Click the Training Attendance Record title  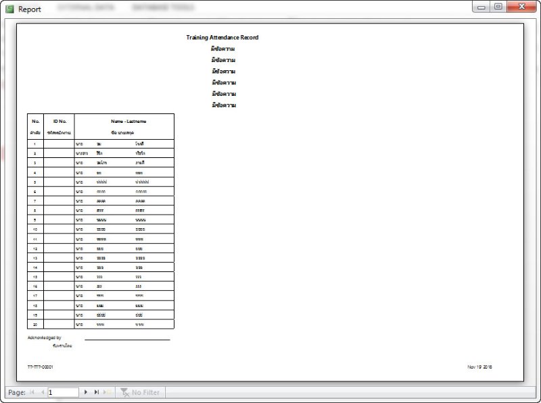tap(222, 38)
